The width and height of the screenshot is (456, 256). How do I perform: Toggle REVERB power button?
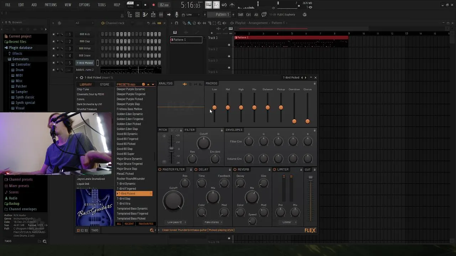point(235,170)
